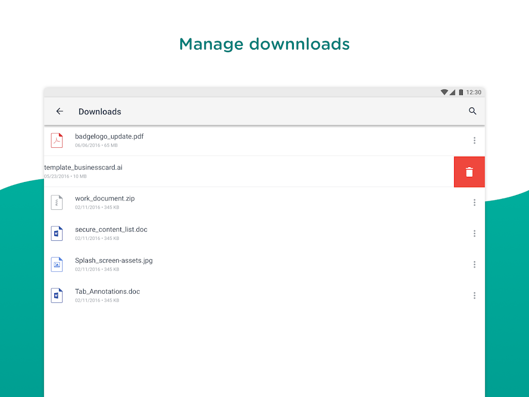529x397 pixels.
Task: Open Splash_screen-assets.jpg file name
Action: (114, 261)
